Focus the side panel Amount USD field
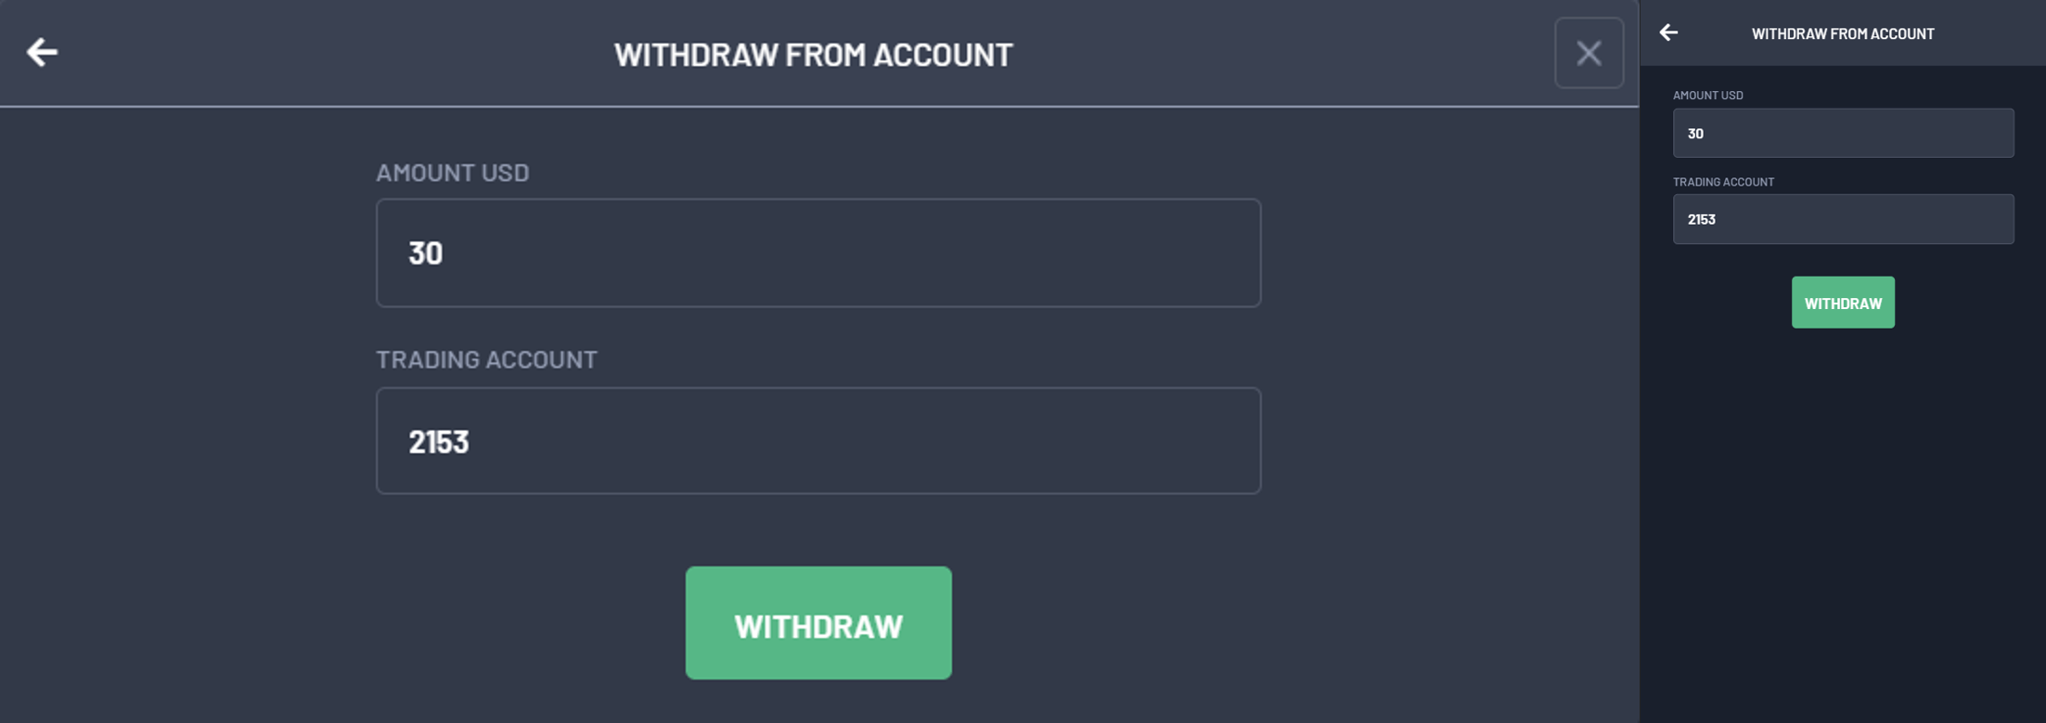This screenshot has width=2046, height=723. (1843, 133)
